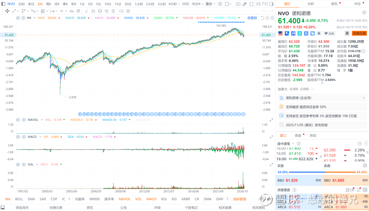Take a chart screenshot with the camera icon
The image size is (369, 211).
click(x=238, y=4)
